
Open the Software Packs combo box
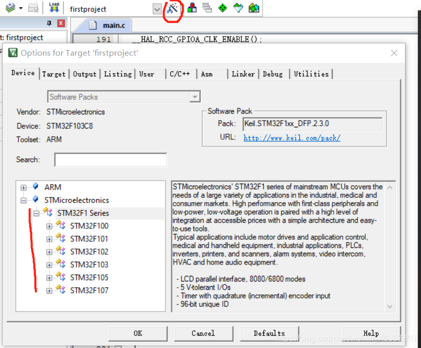tap(124, 97)
